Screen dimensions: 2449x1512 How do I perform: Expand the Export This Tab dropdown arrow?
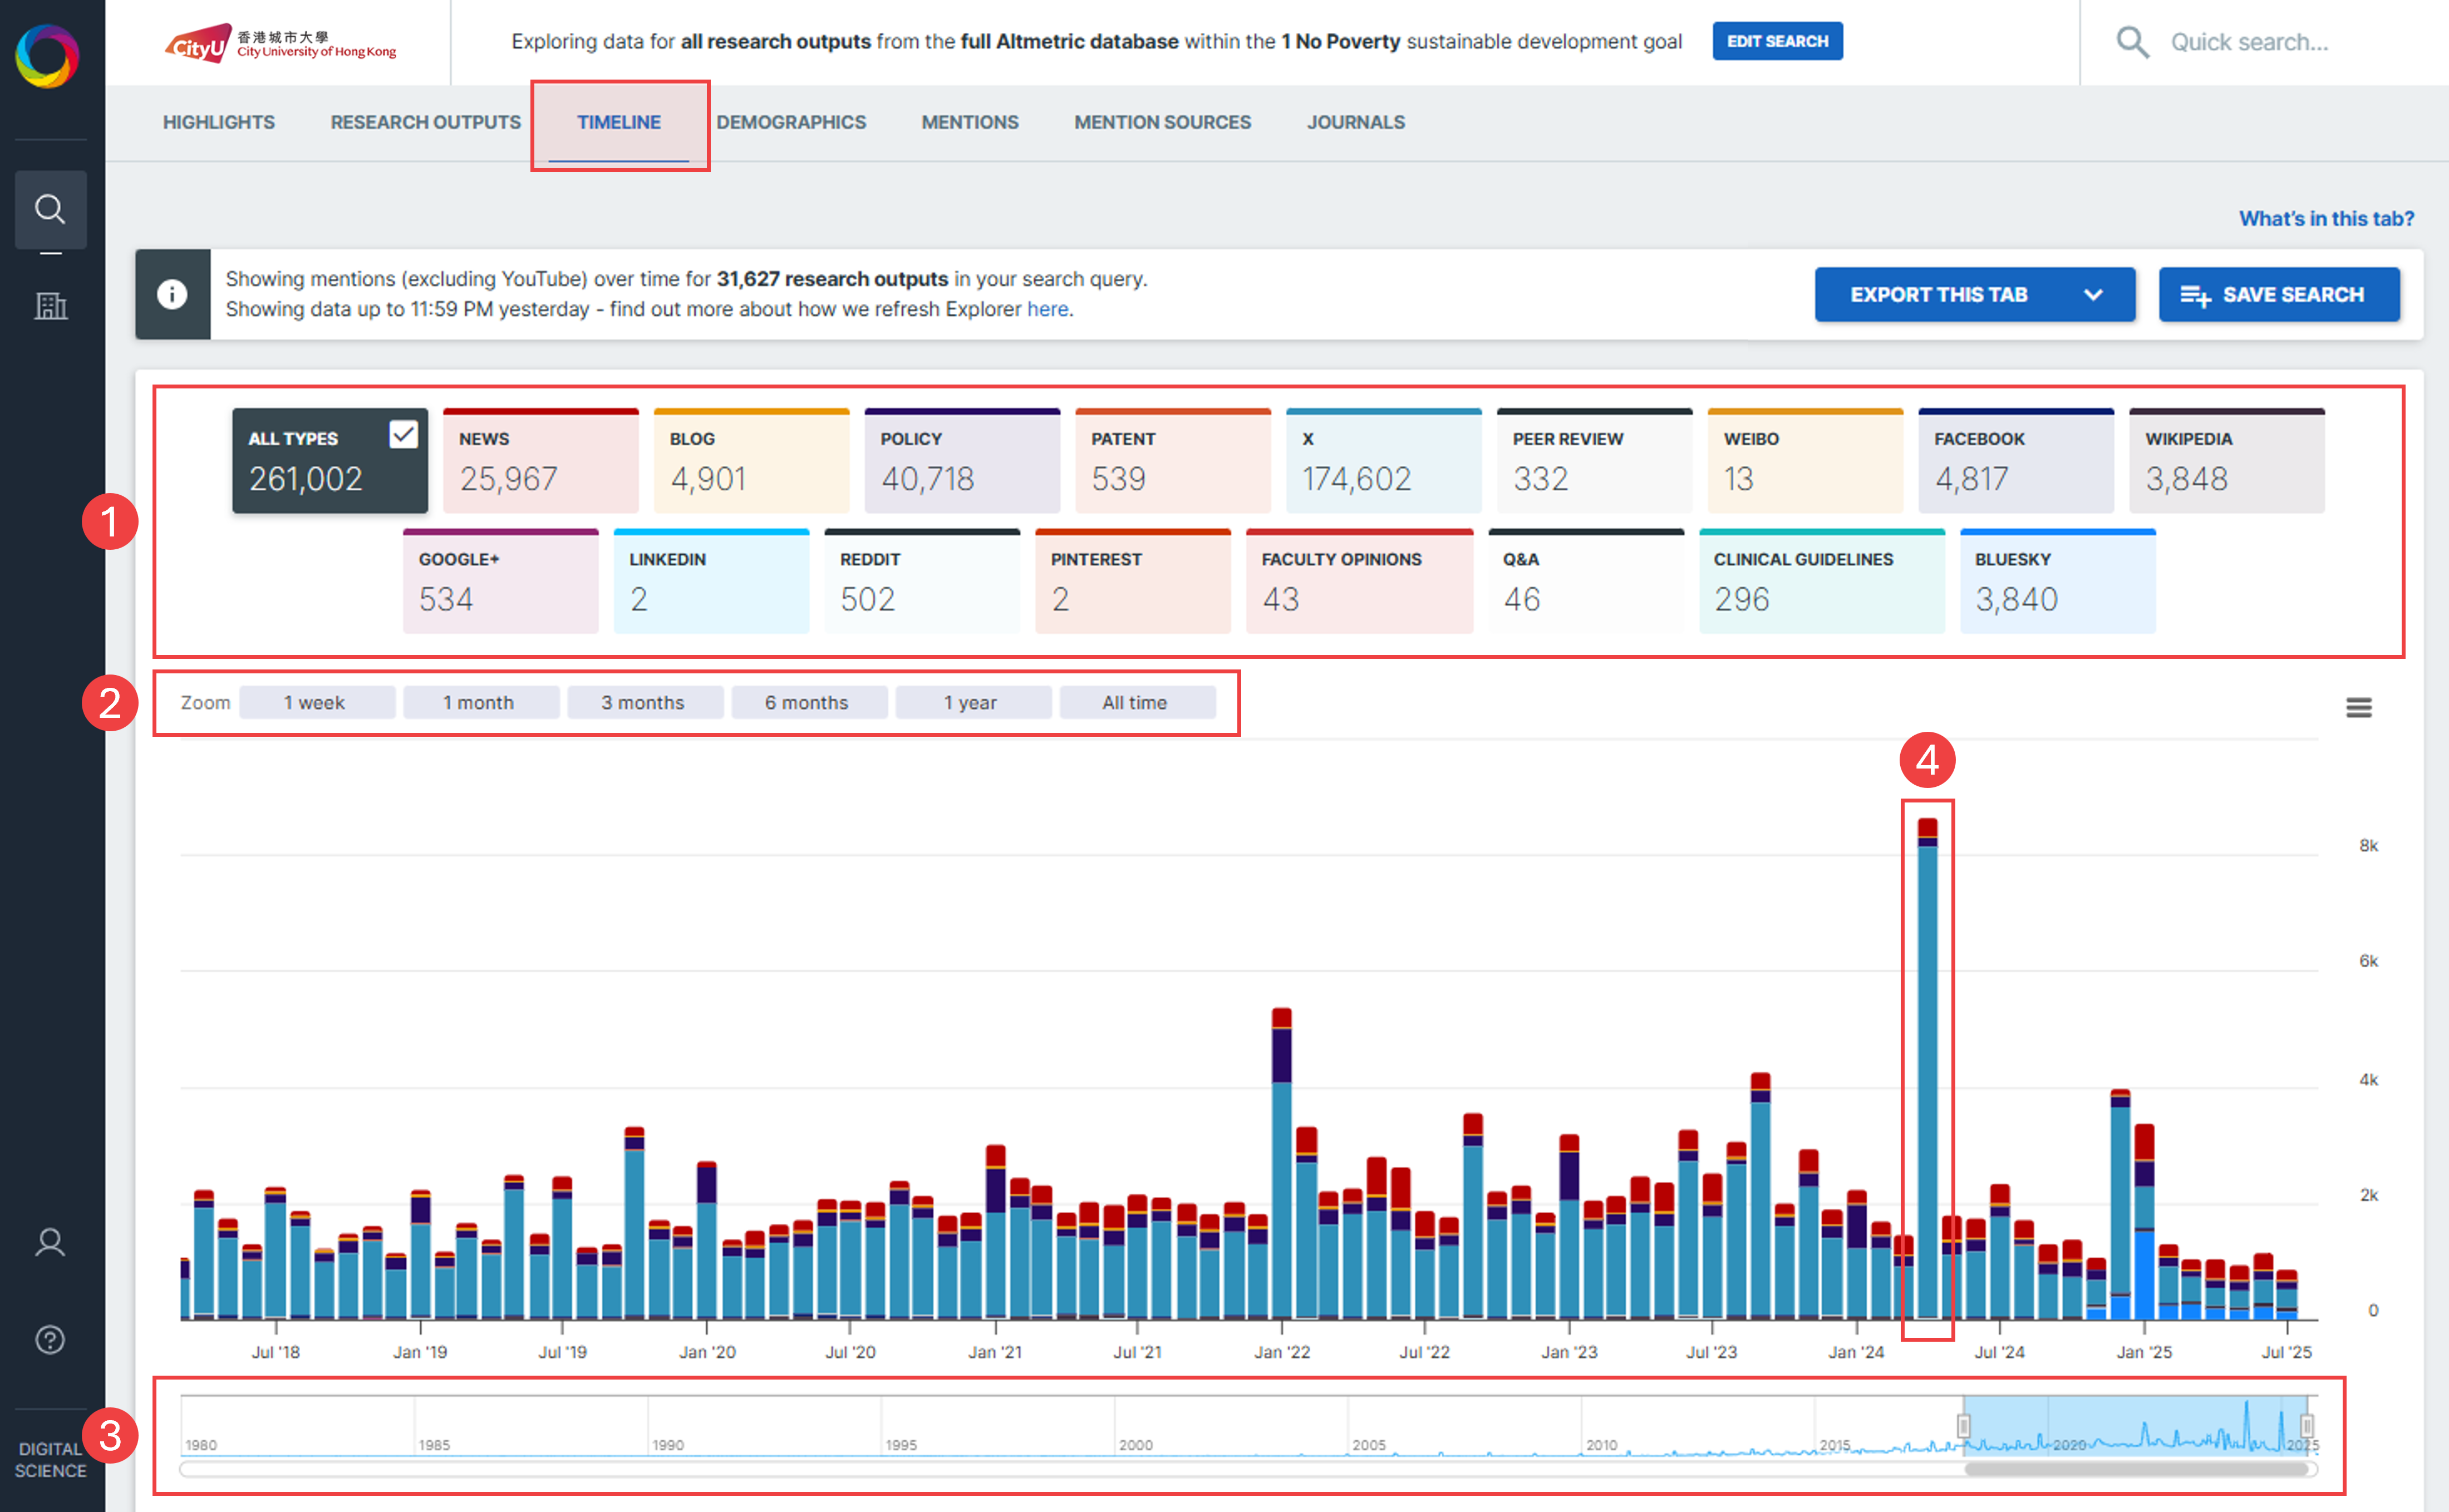(2093, 295)
